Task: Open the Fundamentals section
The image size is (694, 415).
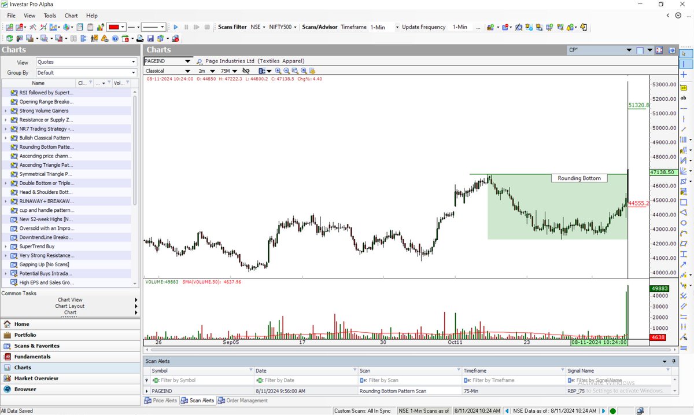Action: [x=70, y=357]
